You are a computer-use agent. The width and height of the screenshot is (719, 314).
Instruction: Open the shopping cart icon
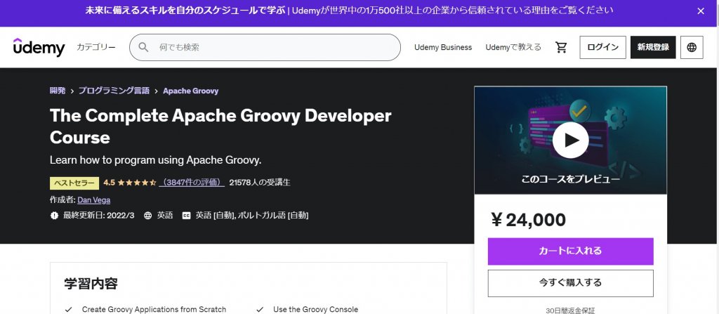point(561,47)
